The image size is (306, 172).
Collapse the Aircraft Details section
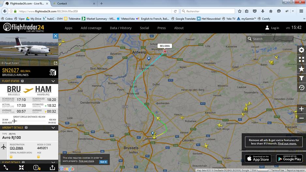click(x=53, y=128)
